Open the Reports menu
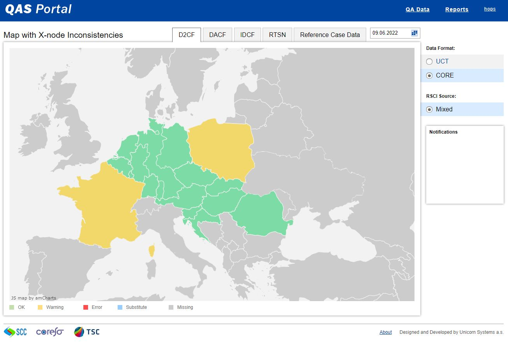The image size is (508, 342). pos(457,9)
